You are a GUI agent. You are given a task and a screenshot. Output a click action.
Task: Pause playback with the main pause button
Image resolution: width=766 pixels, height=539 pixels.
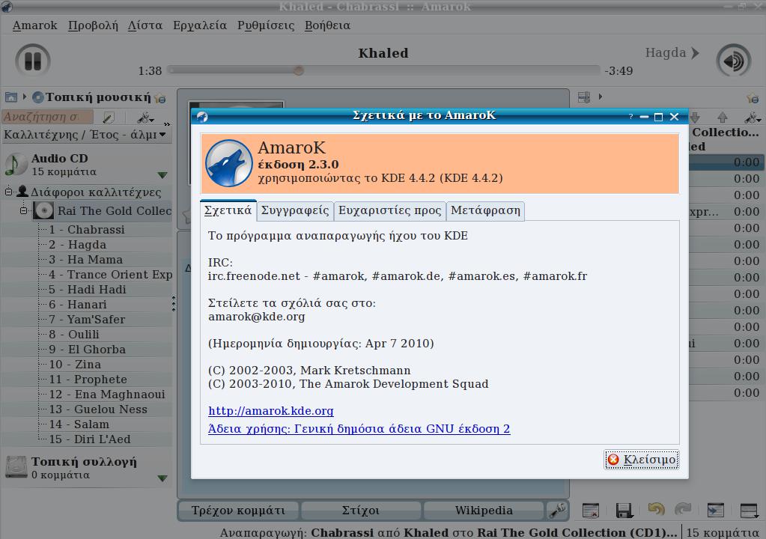tap(33, 61)
